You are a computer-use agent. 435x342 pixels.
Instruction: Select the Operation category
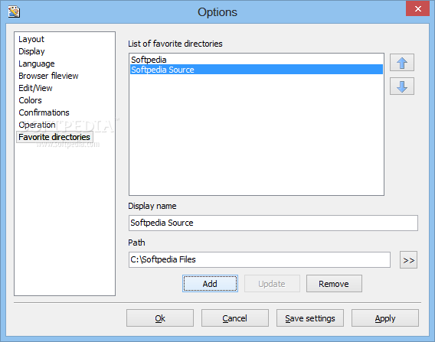click(x=38, y=125)
